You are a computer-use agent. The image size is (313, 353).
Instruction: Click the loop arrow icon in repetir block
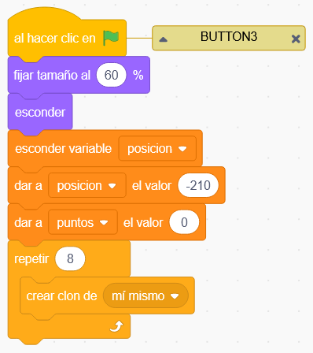point(116,326)
